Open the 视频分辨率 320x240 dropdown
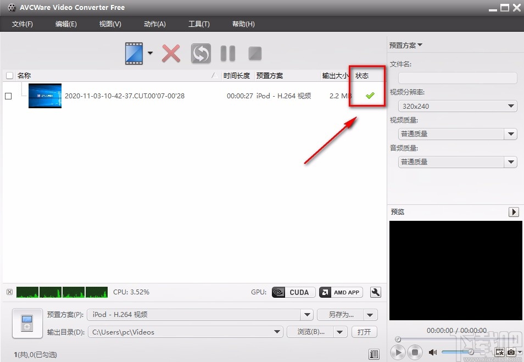The image size is (524, 362). 511,106
